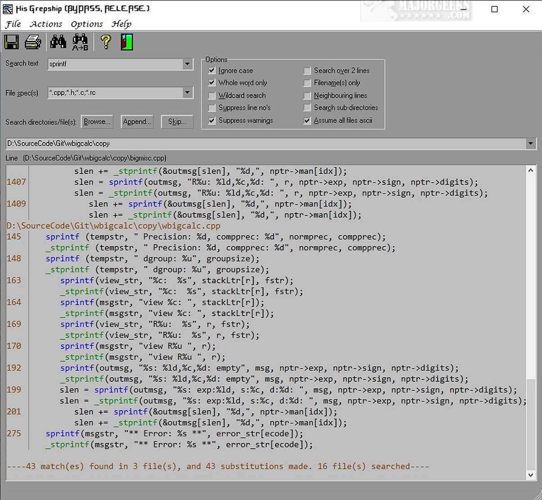Click the Append... button
Screen dimensions: 542x500
[x=137, y=122]
